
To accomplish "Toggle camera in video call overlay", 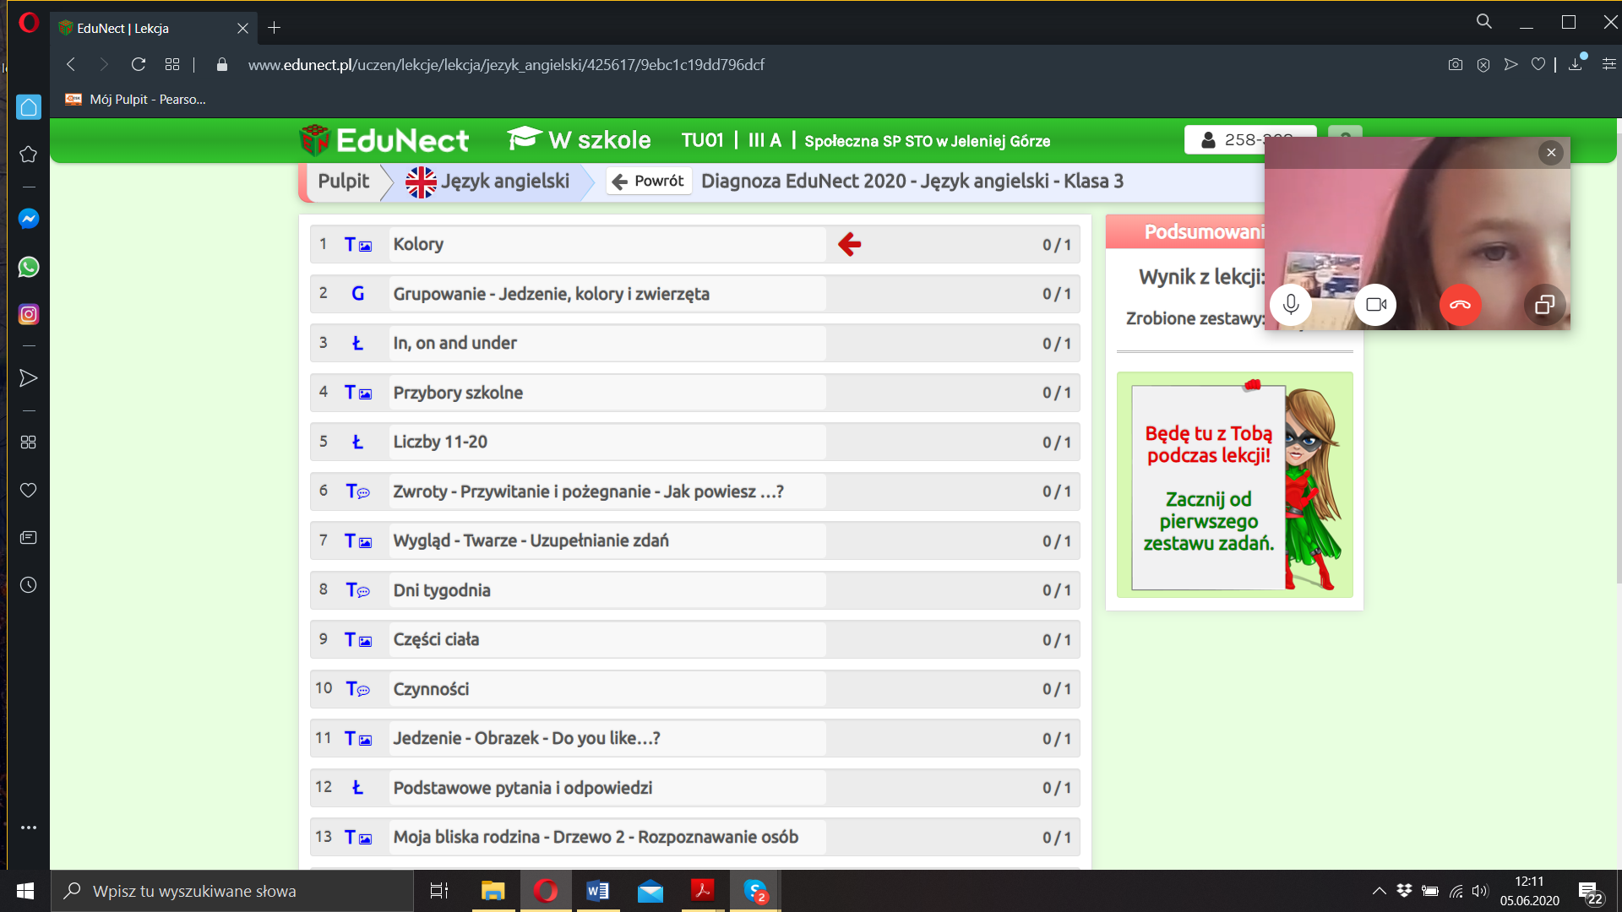I will point(1375,305).
